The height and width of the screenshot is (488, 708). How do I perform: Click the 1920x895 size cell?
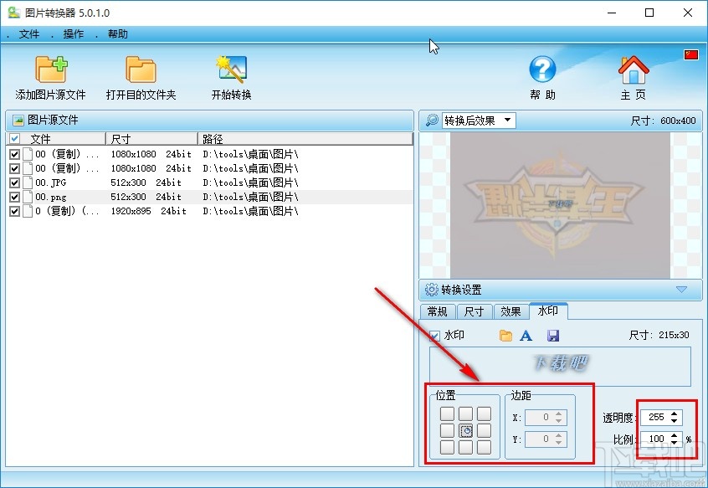131,211
